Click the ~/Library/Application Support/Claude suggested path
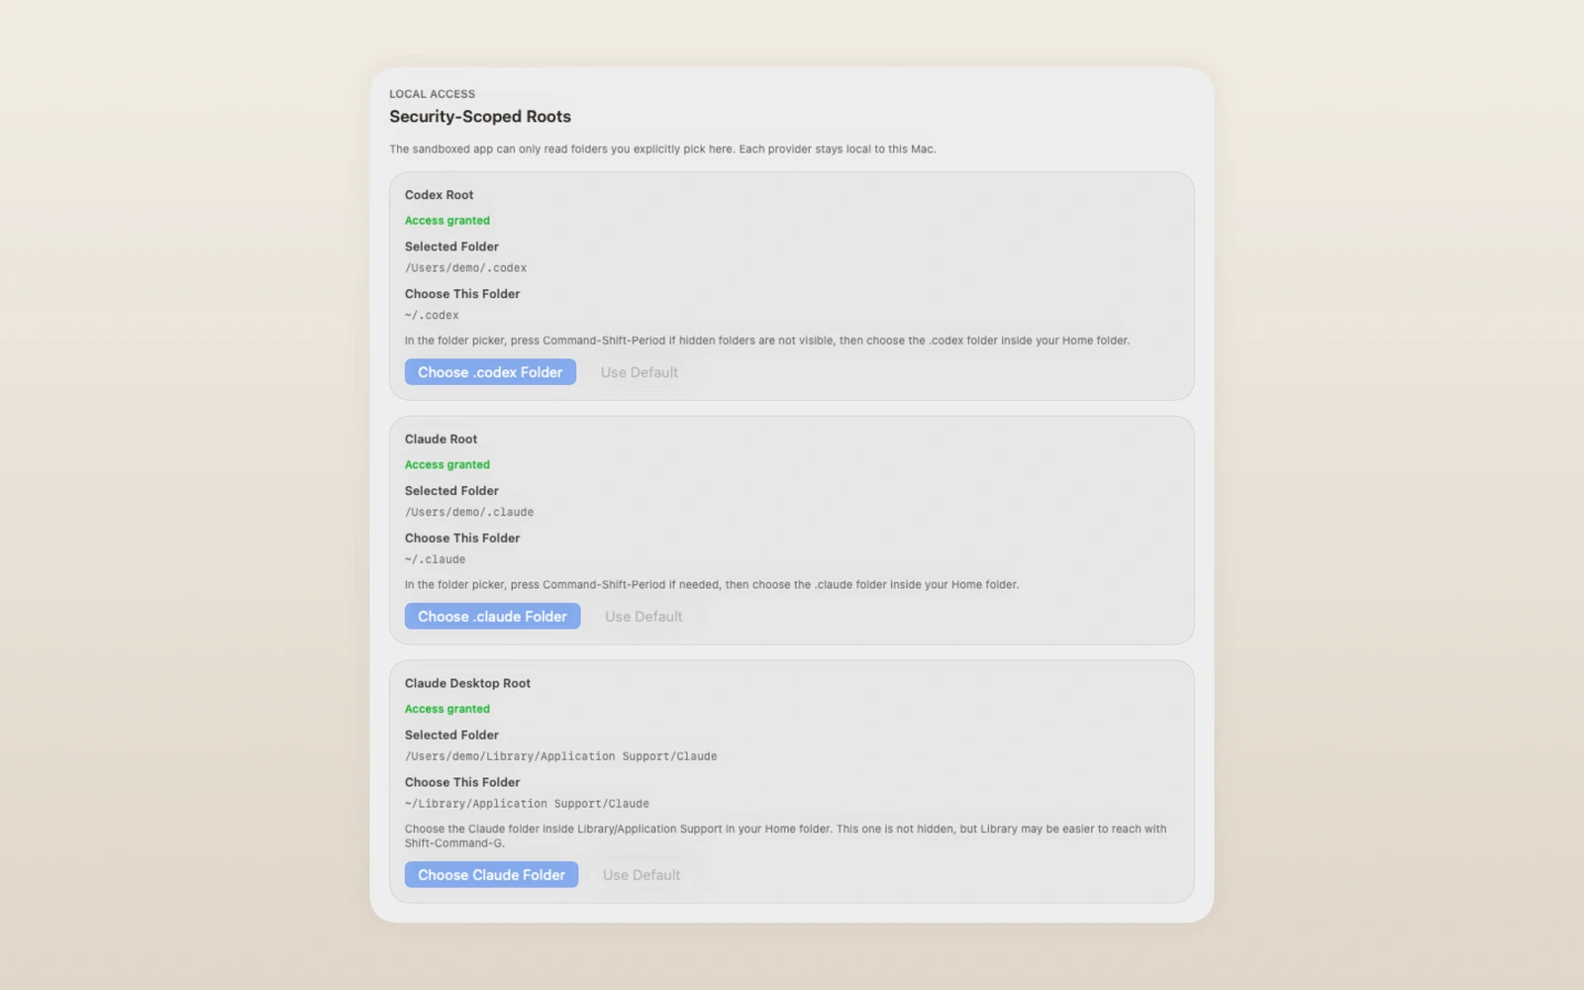 (527, 804)
